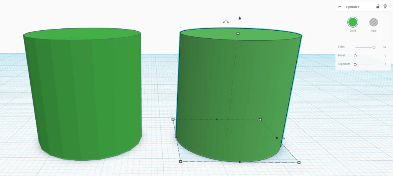
Task: Click the Cylinder panel title
Action: 352,7
